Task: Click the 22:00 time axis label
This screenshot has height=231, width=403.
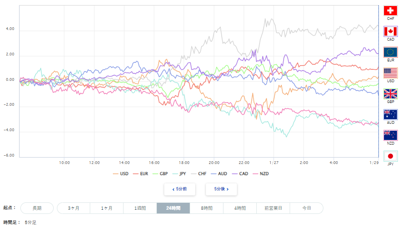Action: pos(244,163)
